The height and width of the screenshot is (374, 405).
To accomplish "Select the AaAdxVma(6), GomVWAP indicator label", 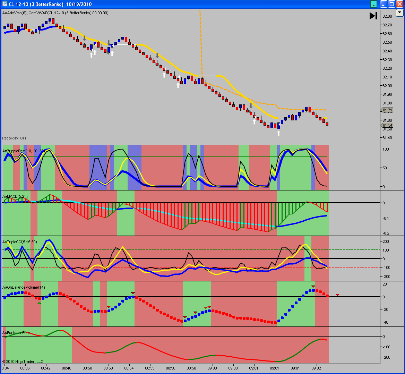I will [55, 13].
